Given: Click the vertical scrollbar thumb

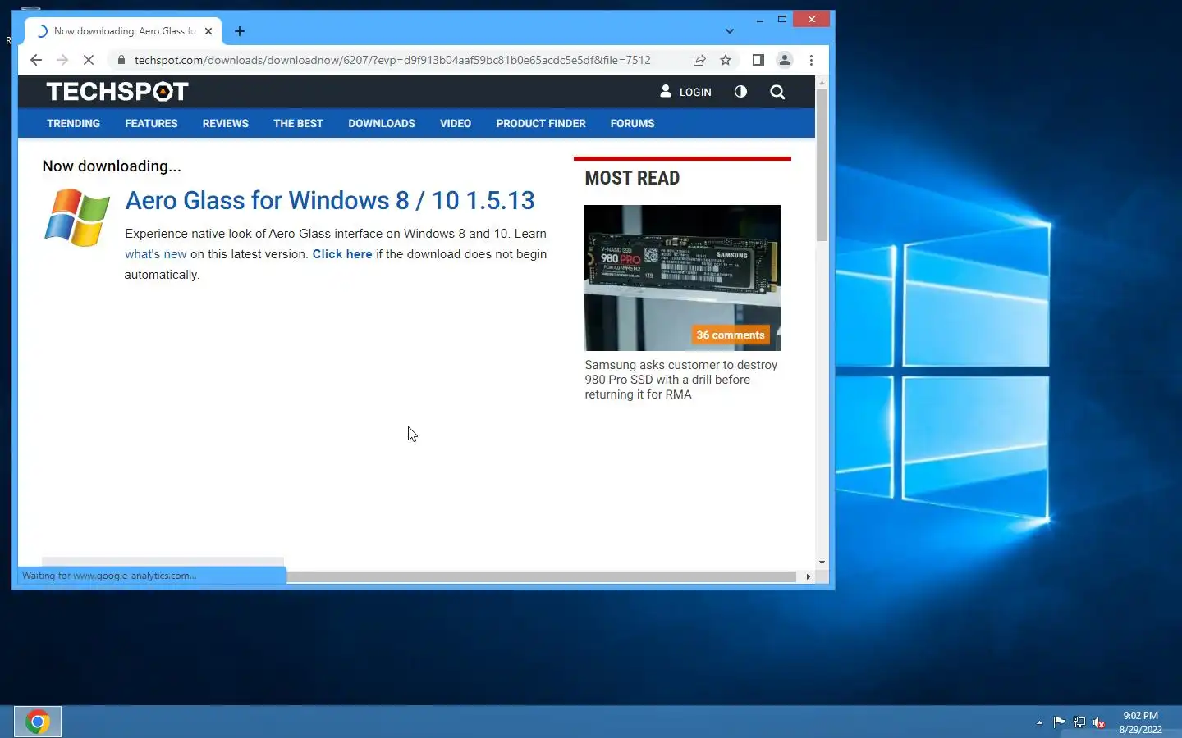Looking at the screenshot, I should click(x=822, y=164).
